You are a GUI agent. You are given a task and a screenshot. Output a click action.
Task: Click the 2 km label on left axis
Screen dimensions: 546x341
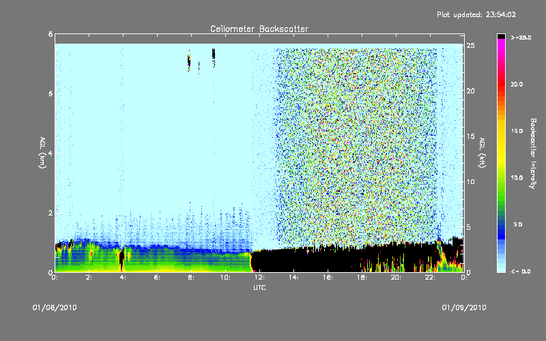click(x=51, y=213)
